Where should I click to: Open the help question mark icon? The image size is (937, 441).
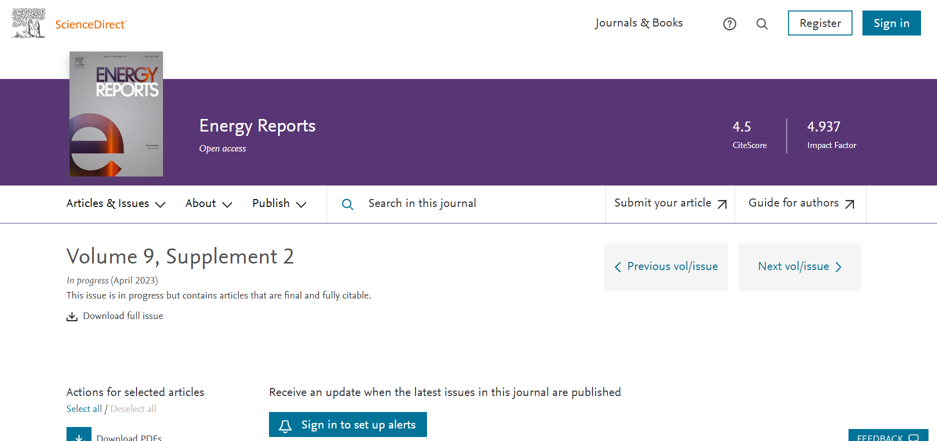729,23
